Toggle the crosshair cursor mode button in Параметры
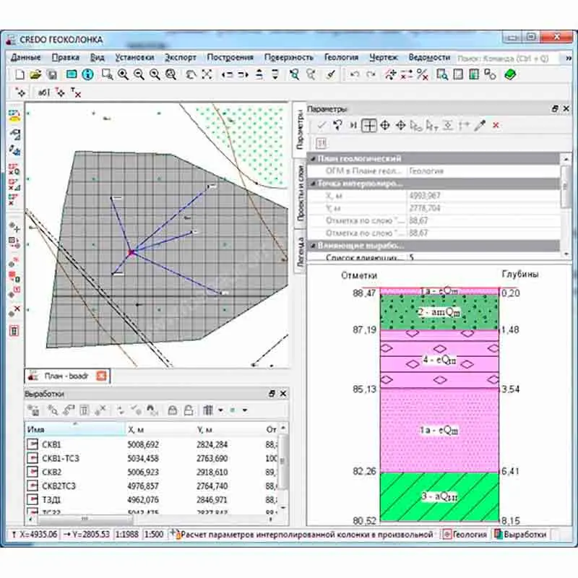Image resolution: width=578 pixels, height=578 pixels. [369, 126]
